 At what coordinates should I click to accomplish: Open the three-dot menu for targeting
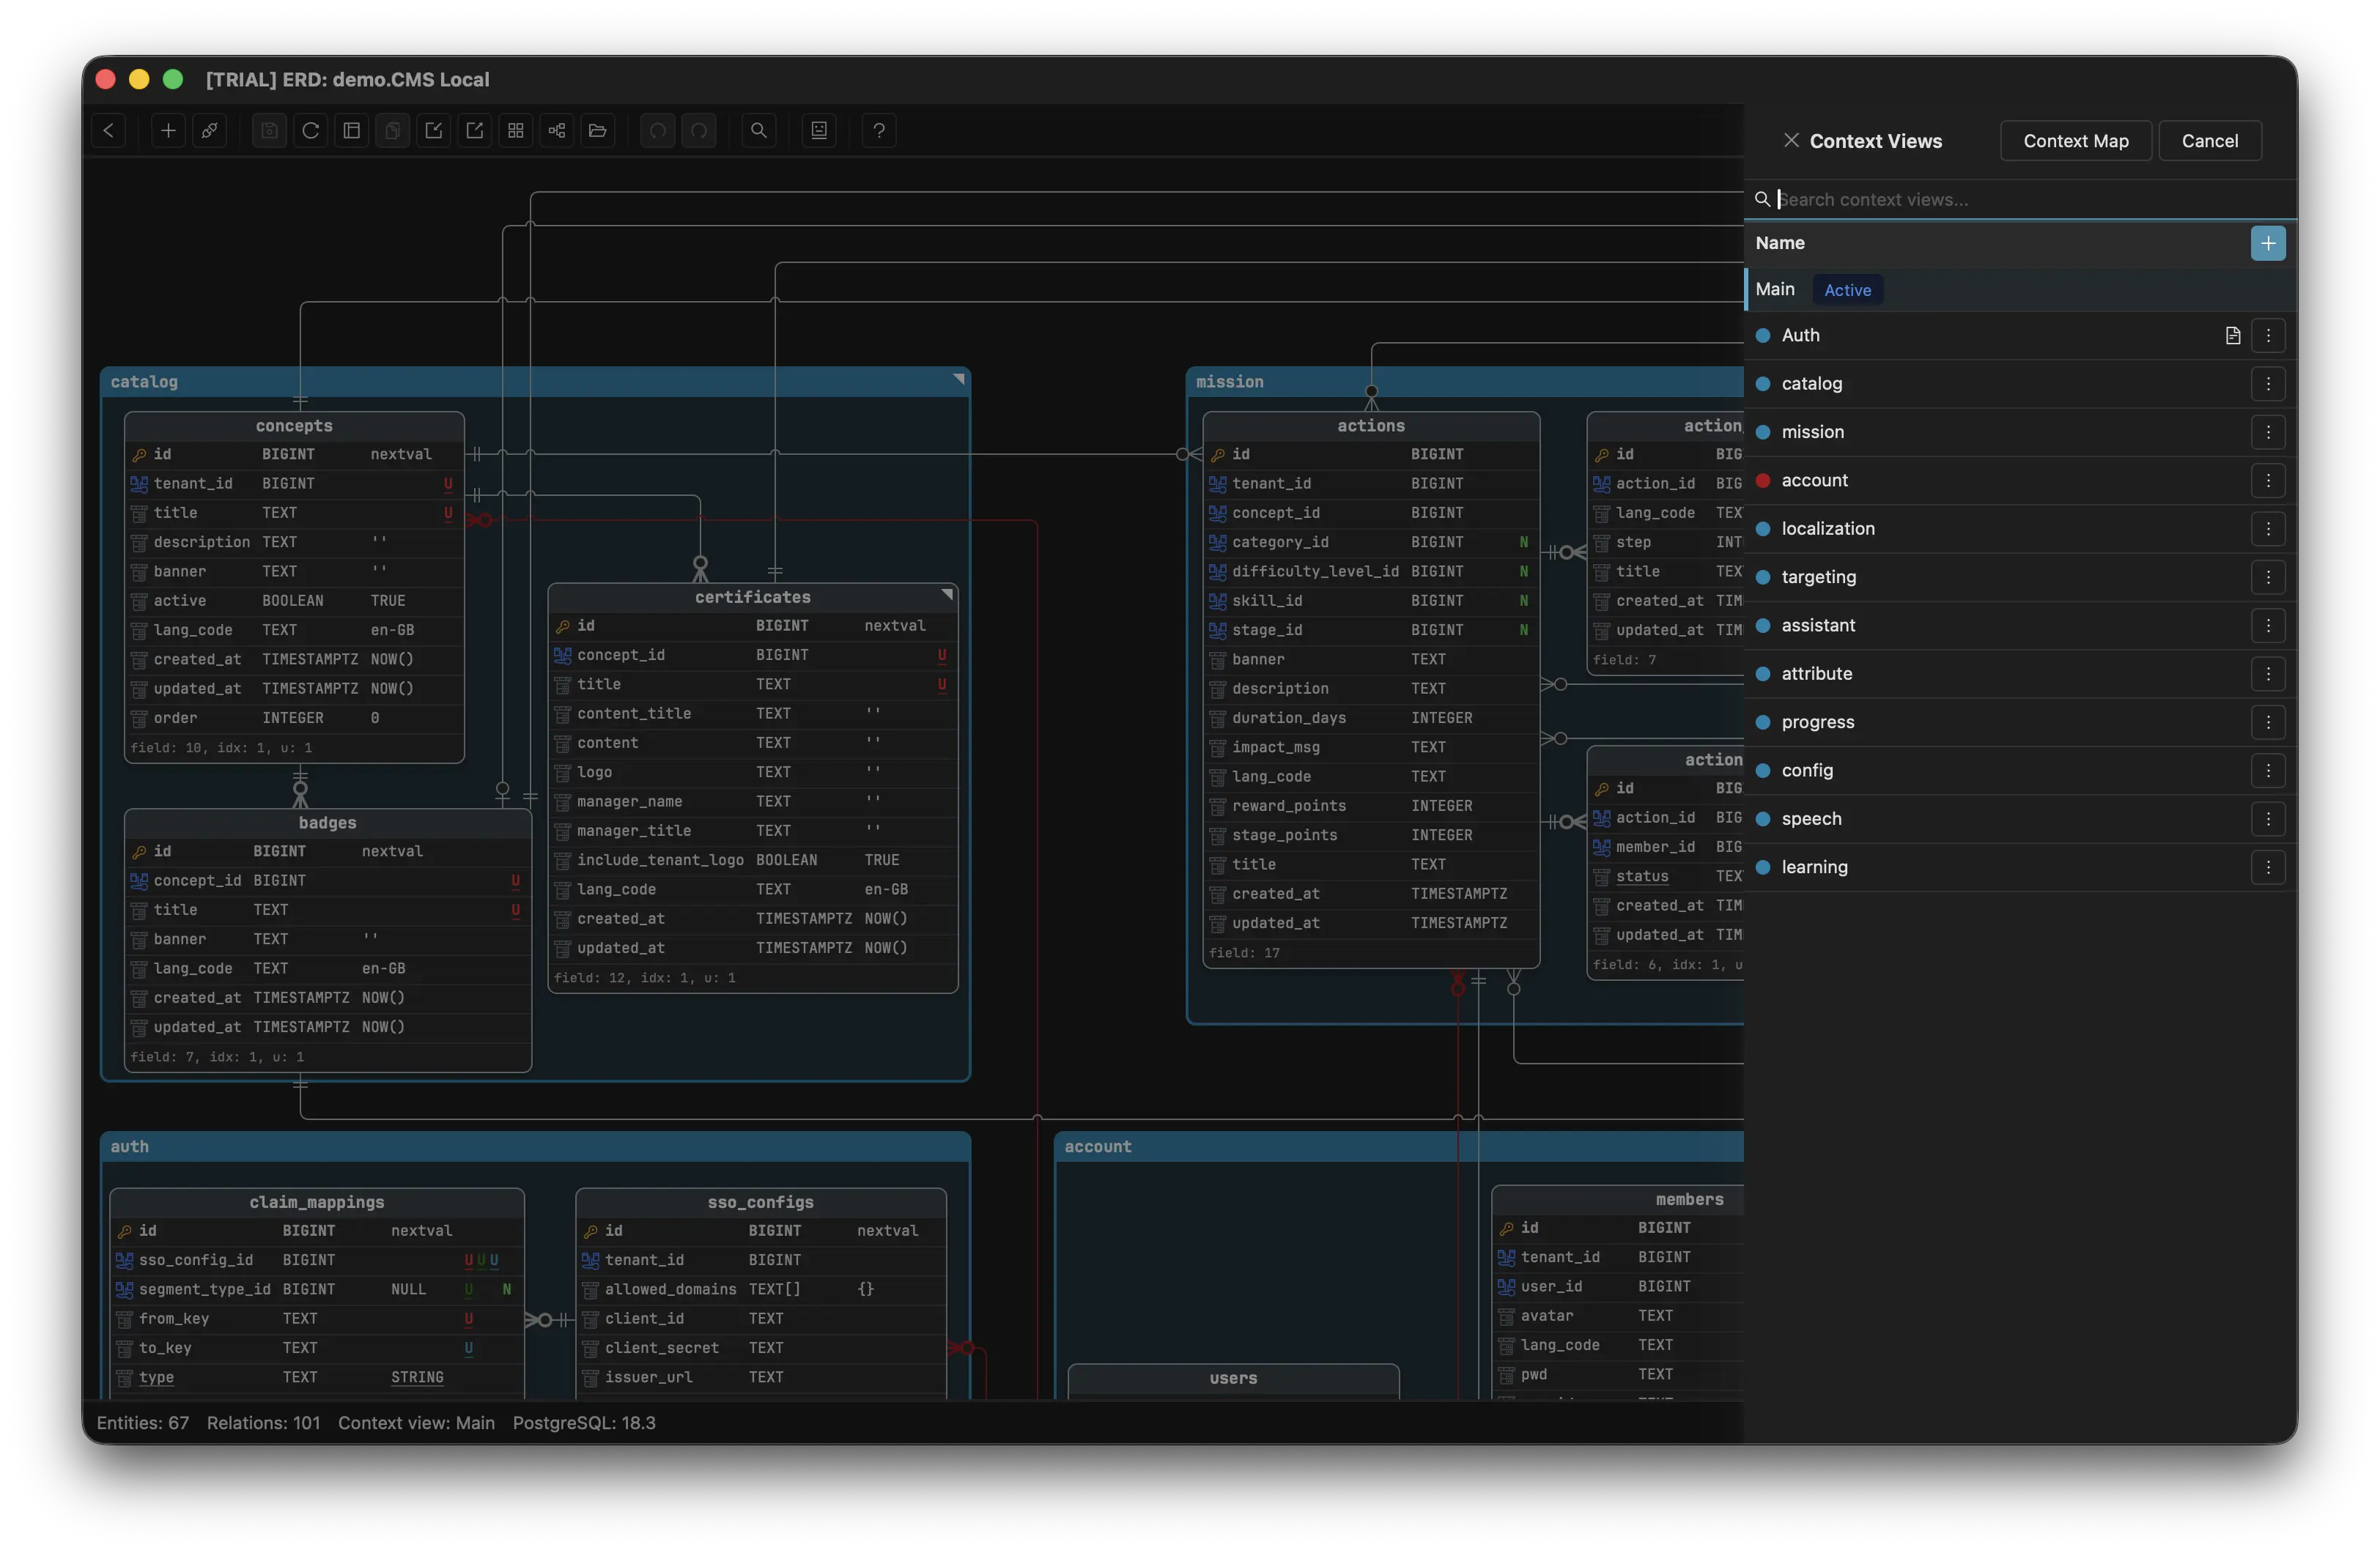click(2267, 577)
